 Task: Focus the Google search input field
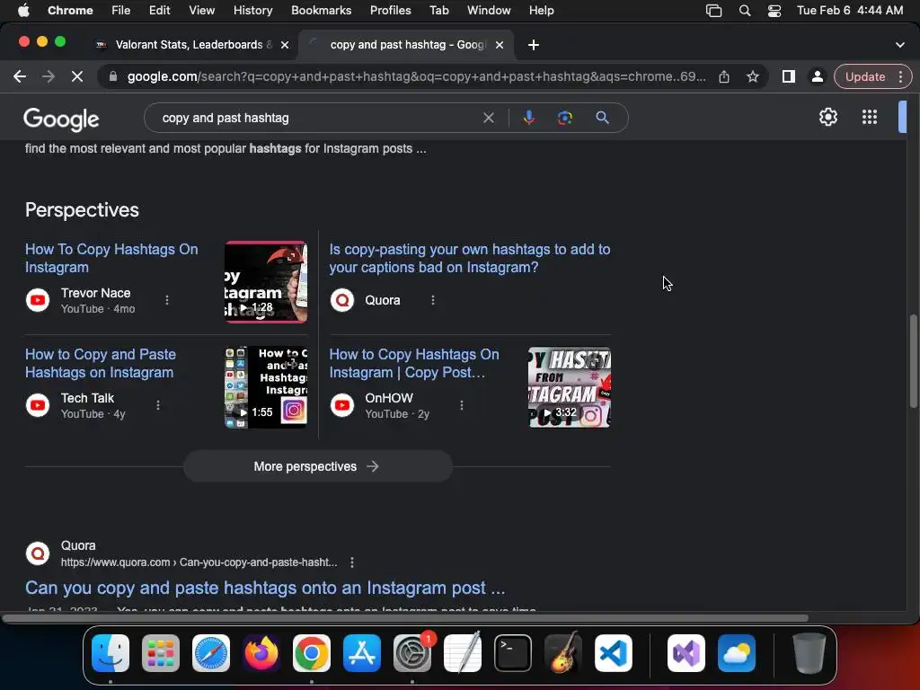[x=317, y=118]
